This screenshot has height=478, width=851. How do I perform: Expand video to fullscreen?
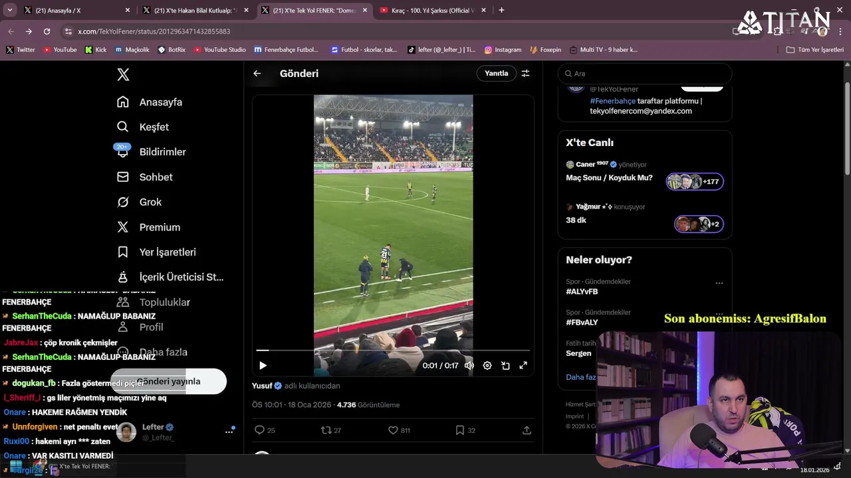(x=523, y=365)
